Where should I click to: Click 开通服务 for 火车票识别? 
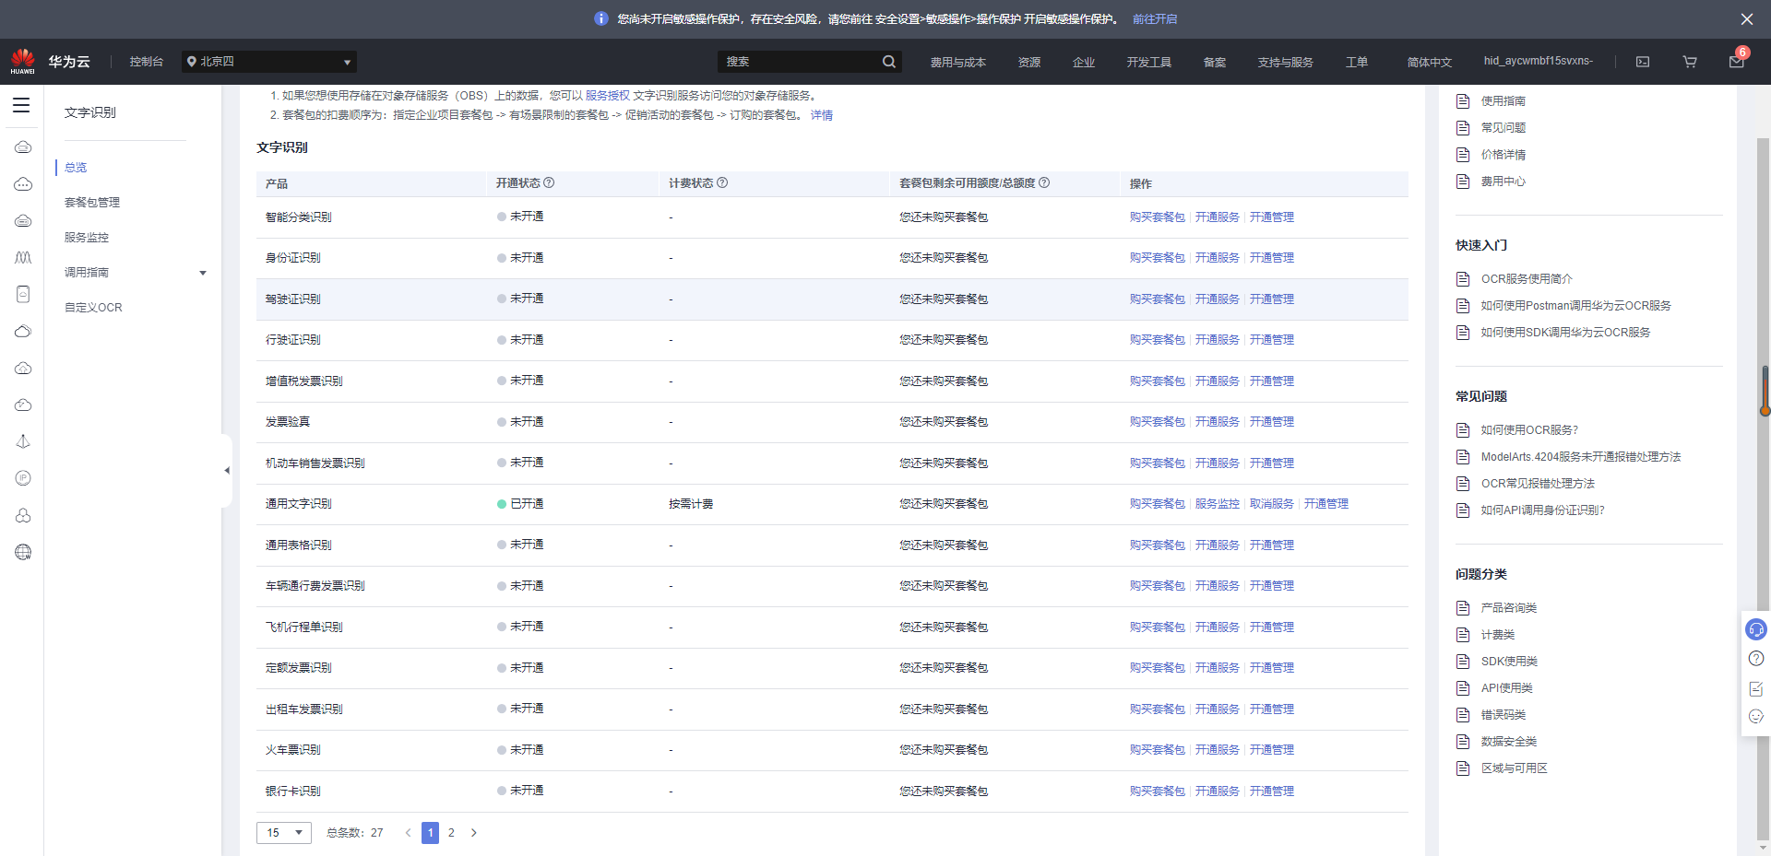(1217, 750)
